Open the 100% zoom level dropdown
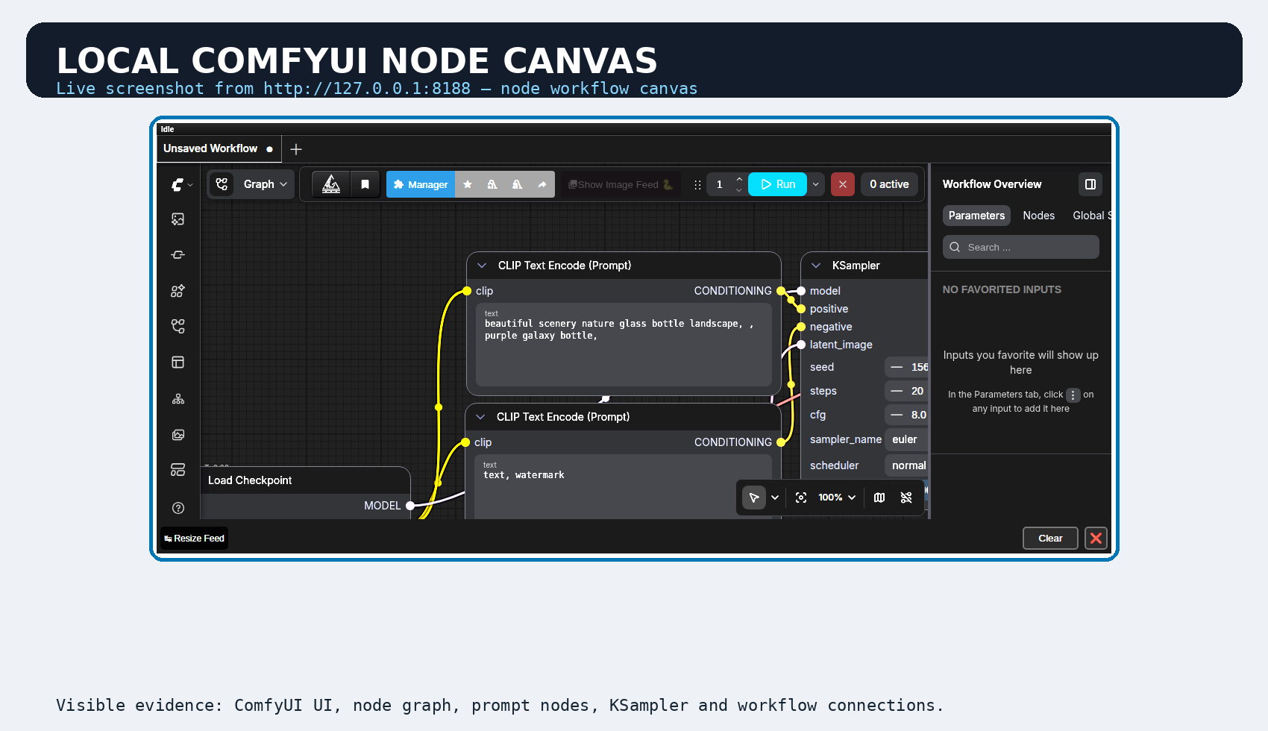Screen dimensions: 1268x731 click(x=837, y=498)
